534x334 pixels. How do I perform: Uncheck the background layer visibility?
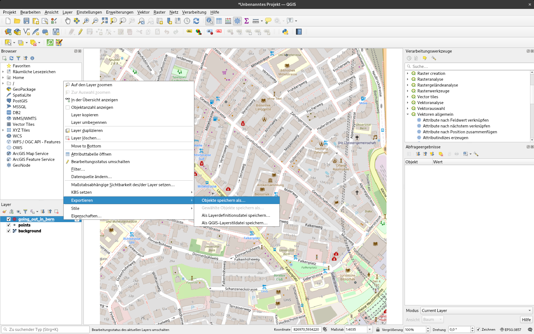(x=9, y=231)
